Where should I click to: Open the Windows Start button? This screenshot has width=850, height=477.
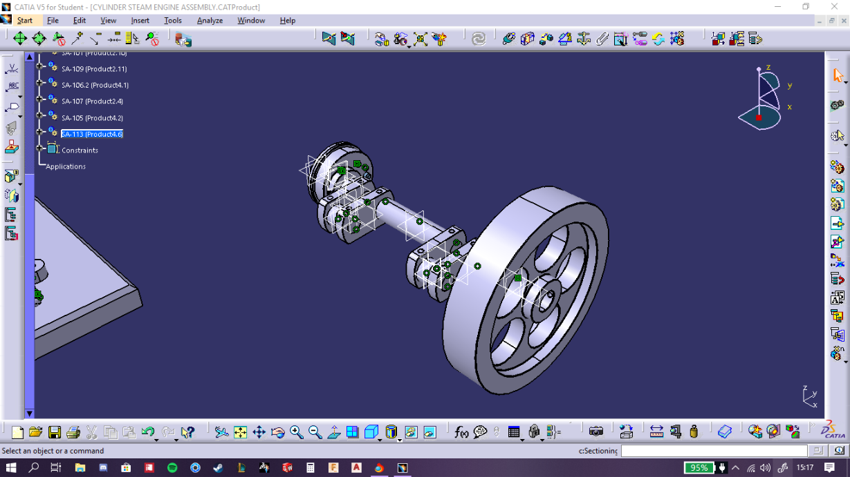11,468
